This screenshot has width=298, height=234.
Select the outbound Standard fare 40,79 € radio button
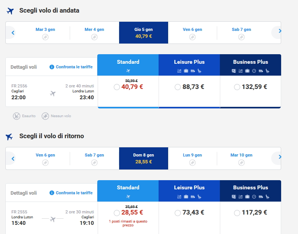[x=117, y=87]
